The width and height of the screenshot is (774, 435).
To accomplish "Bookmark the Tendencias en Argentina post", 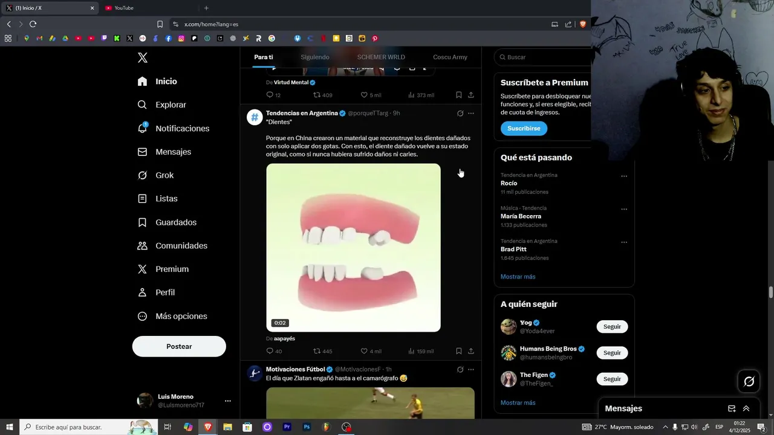I will tap(459, 351).
